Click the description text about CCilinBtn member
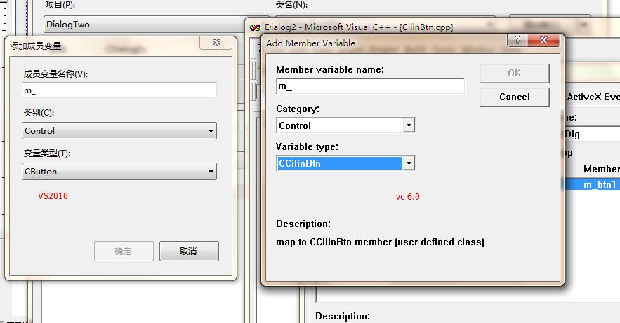Viewport: 620px width, 323px height. [x=380, y=242]
